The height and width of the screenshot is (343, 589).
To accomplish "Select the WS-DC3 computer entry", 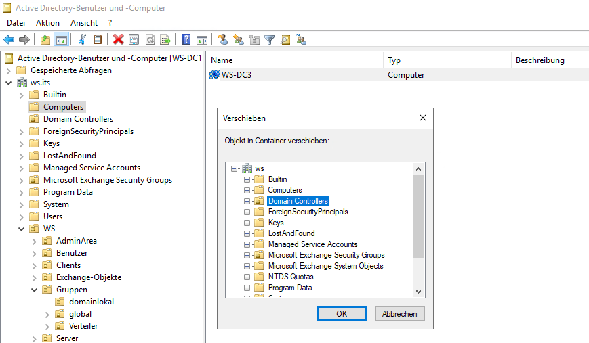I will [237, 74].
